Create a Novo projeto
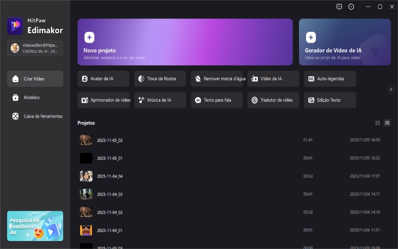 (x=185, y=42)
